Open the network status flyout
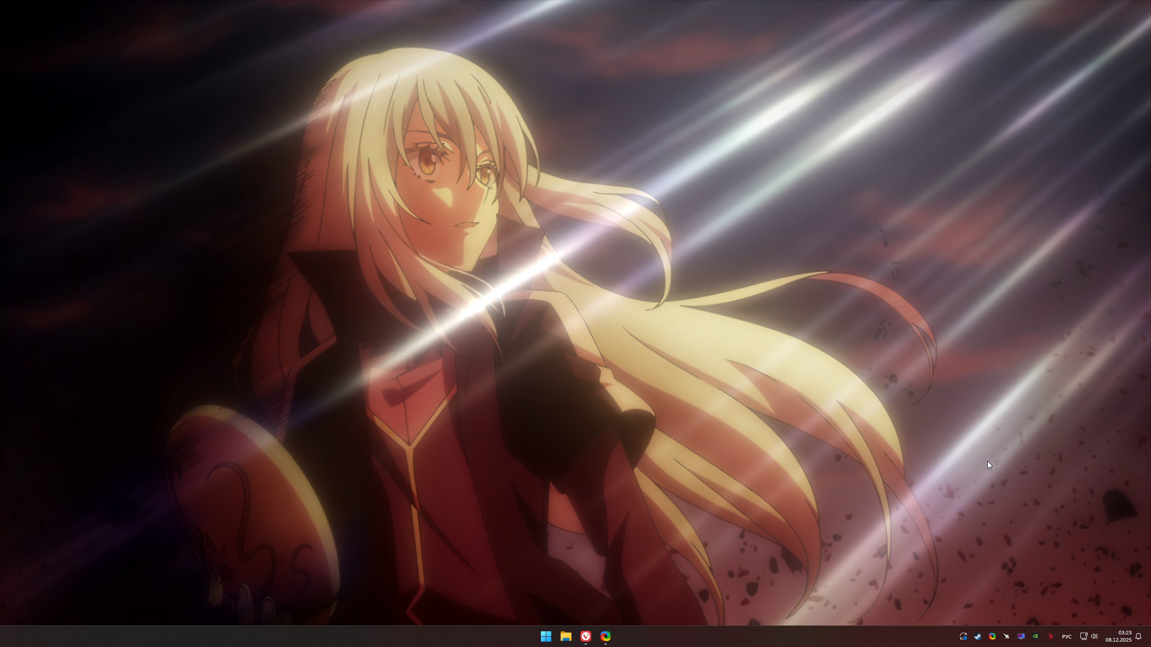1151x647 pixels. [1084, 636]
